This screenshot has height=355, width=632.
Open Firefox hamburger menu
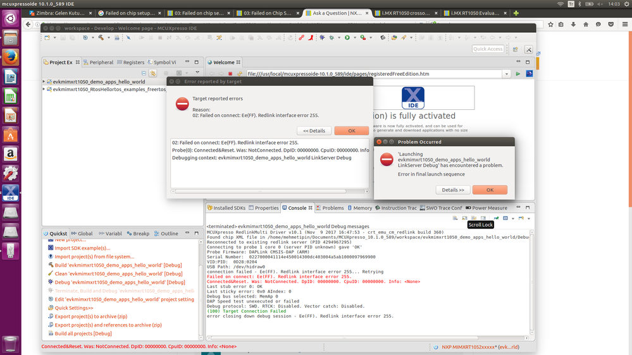(625, 24)
